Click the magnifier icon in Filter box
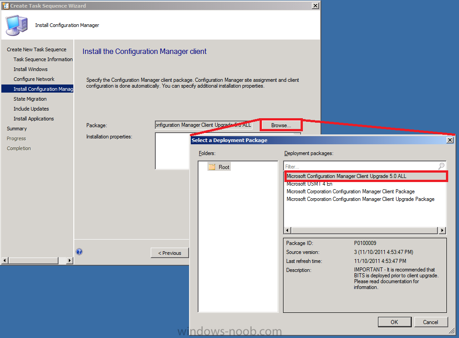Image resolution: width=459 pixels, height=338 pixels. click(x=441, y=166)
